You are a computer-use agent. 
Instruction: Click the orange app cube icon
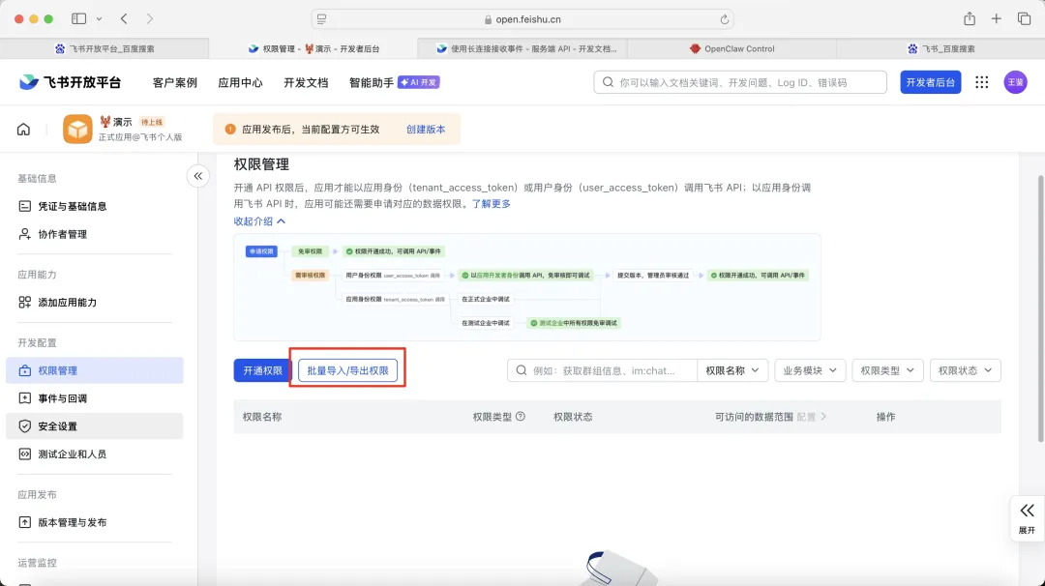(x=77, y=130)
